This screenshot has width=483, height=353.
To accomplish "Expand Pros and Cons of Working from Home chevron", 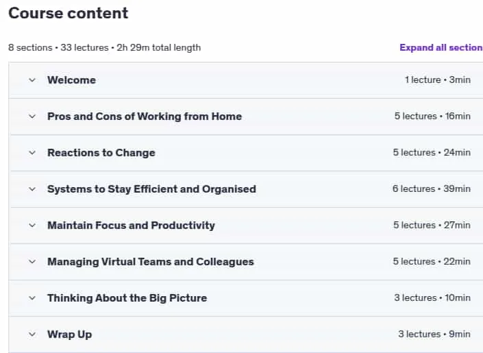I will pos(32,117).
